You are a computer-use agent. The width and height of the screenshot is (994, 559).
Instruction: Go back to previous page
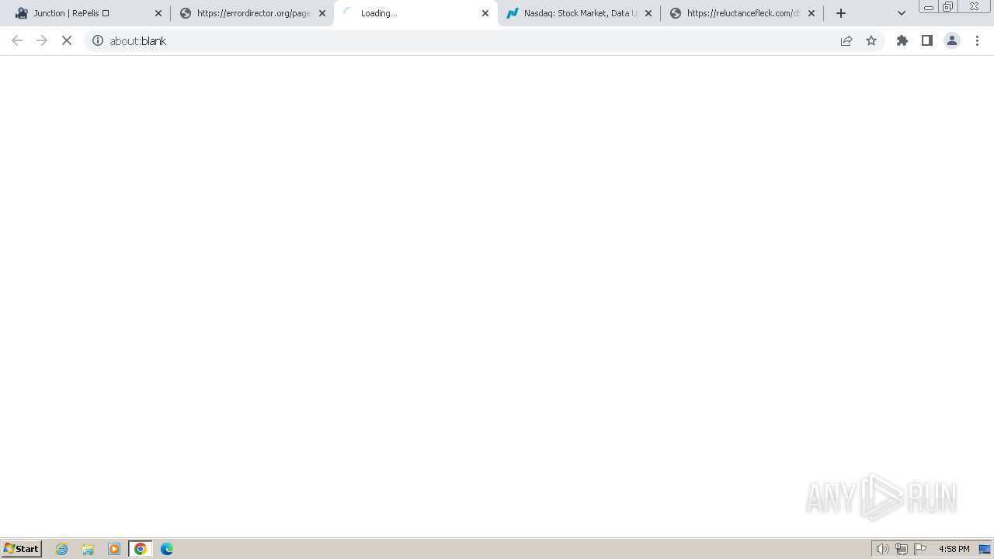click(17, 40)
